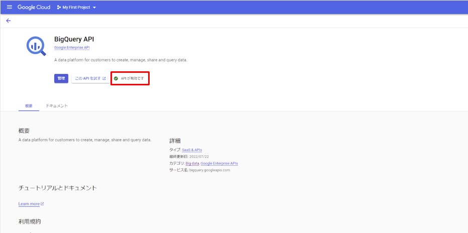Follow the Learn more link
This screenshot has width=468, height=233.
tap(31, 204)
